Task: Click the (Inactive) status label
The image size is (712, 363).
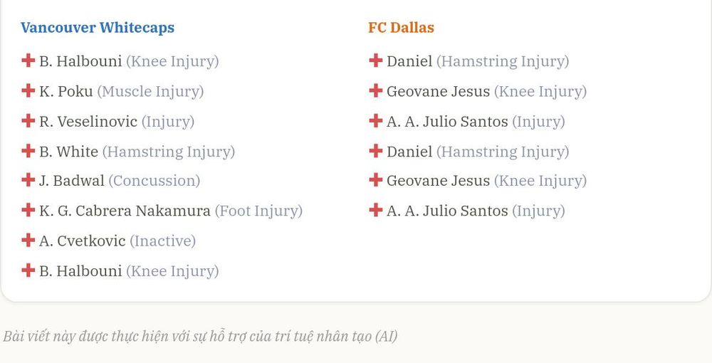Action: pos(162,241)
